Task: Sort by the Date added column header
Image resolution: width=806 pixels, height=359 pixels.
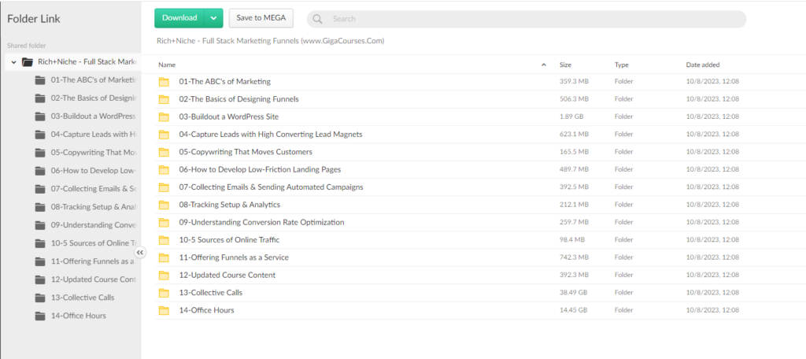Action: pyautogui.click(x=703, y=65)
